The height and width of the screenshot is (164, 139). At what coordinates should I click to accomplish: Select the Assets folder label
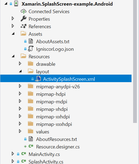click(36, 34)
